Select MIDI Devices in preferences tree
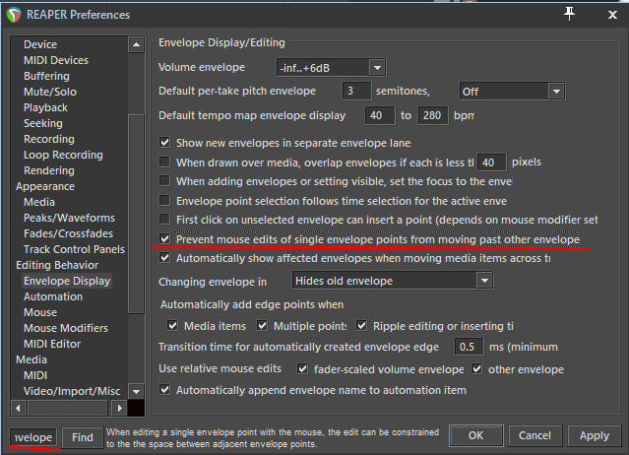 56,60
